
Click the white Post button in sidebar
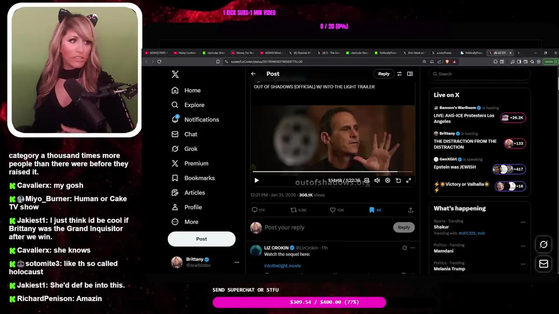point(201,239)
